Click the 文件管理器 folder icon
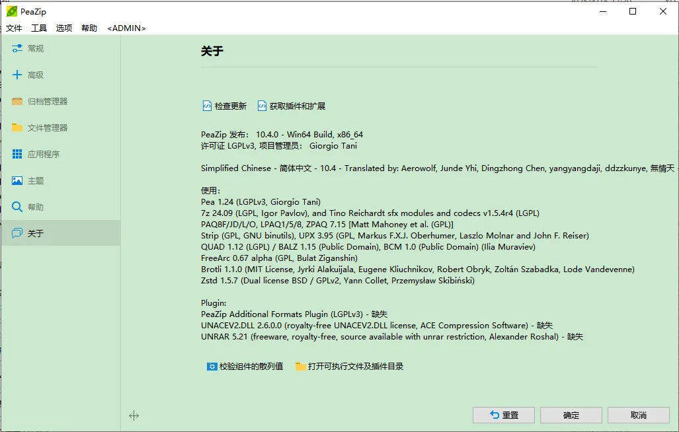Image resolution: width=679 pixels, height=432 pixels. point(17,127)
